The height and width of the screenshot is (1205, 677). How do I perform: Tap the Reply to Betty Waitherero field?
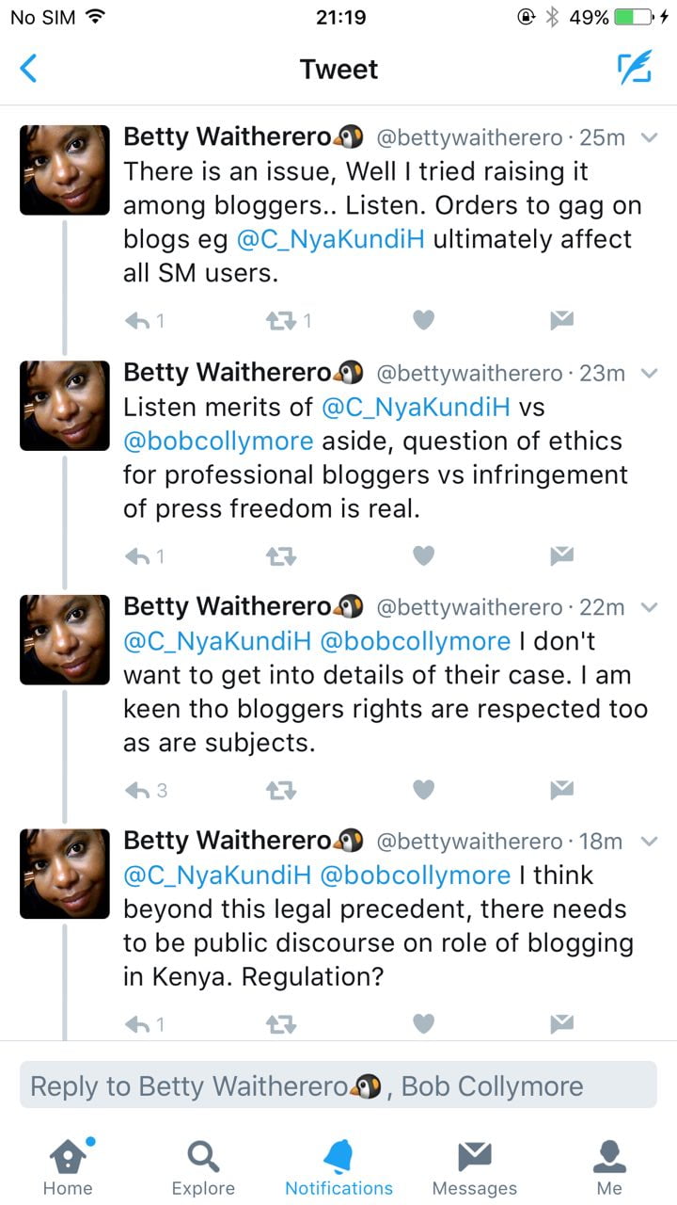pos(338,1085)
